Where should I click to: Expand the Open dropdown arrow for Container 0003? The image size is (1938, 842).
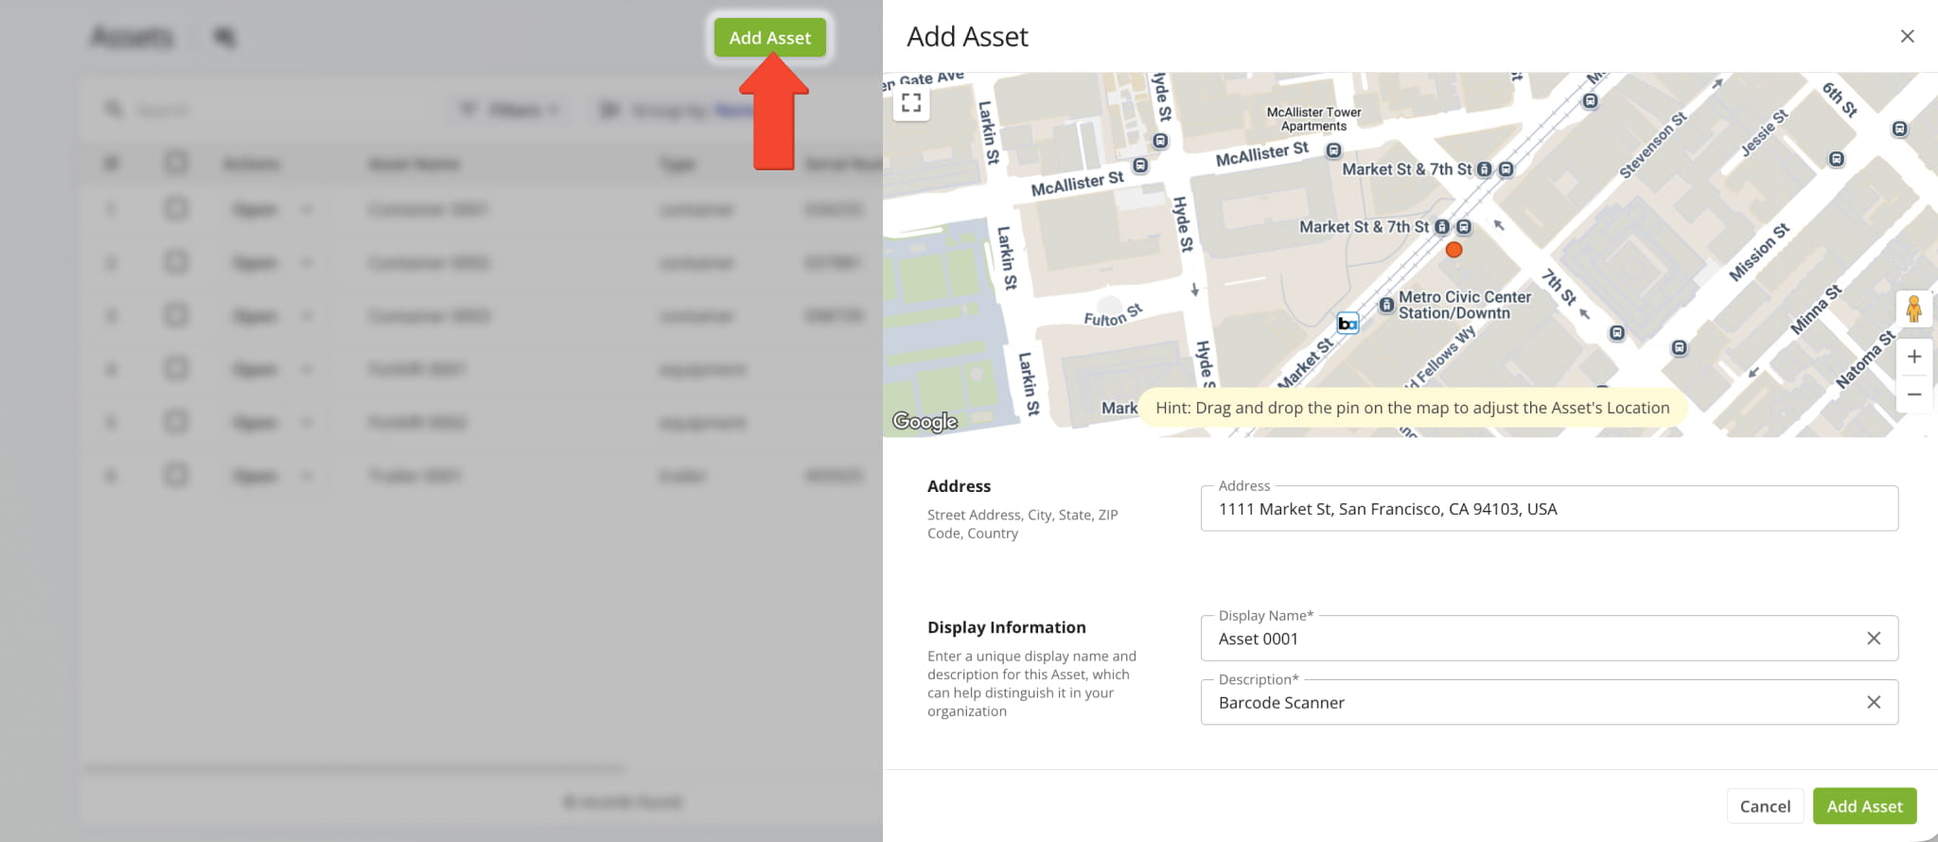click(x=307, y=315)
